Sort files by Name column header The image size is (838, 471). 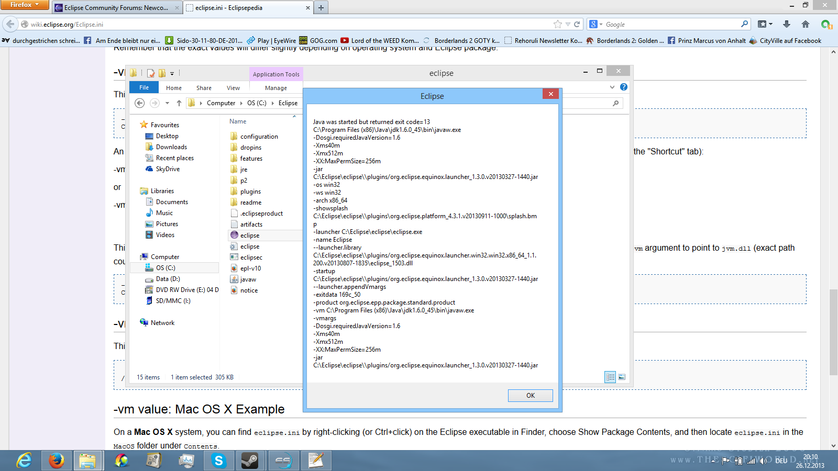(238, 121)
